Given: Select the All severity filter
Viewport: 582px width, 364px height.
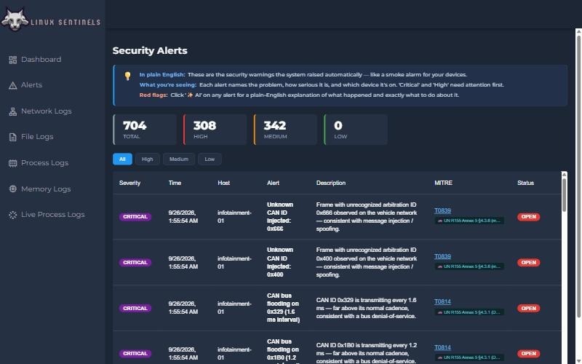Looking at the screenshot, I should (122, 159).
